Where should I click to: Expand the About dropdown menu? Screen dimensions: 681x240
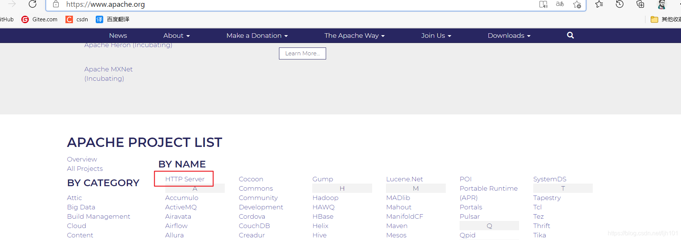tap(177, 36)
